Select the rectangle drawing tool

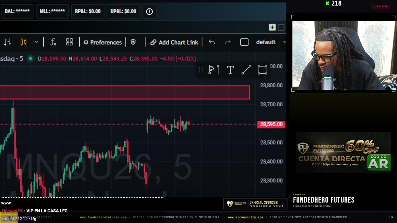[262, 70]
